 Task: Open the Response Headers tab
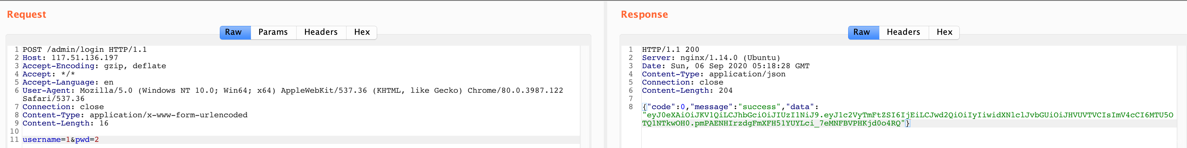(x=903, y=32)
